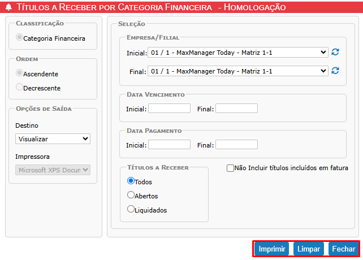The height and width of the screenshot is (260, 363).
Task: Select Todos under Títulos a Receber
Action: click(131, 181)
